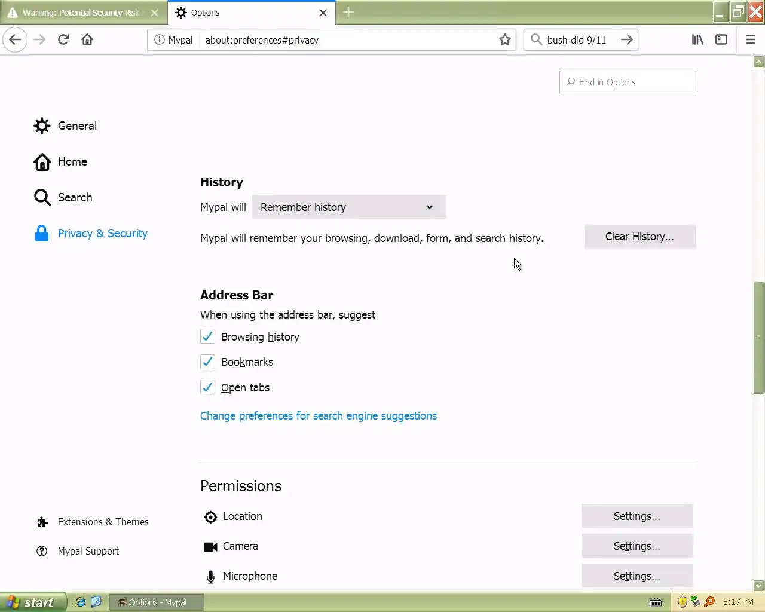Click the security shield tray icon
765x612 pixels.
coord(682,602)
